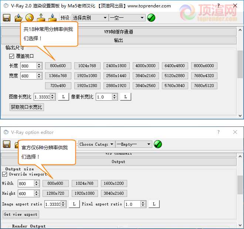Click 获取视口长宽比 button

click(x=27, y=107)
